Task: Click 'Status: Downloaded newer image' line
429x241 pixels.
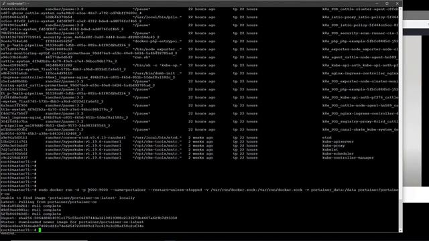Action: pos(72,222)
